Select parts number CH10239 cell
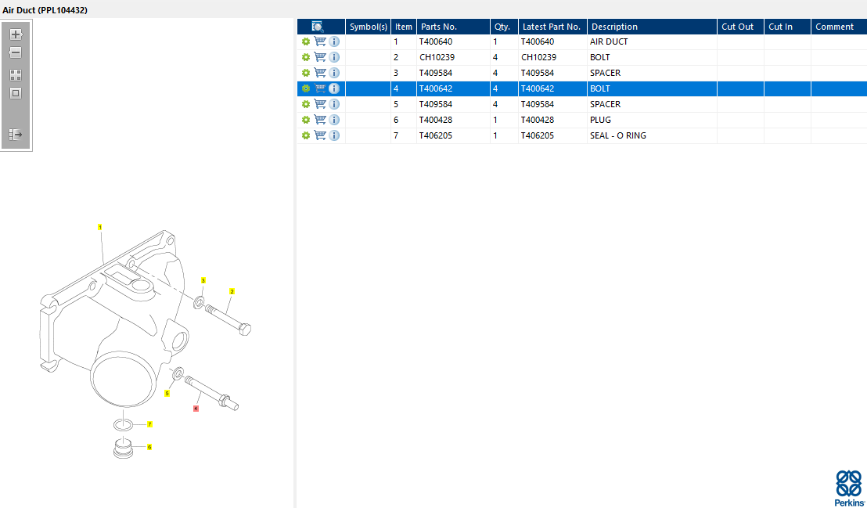 [x=453, y=57]
